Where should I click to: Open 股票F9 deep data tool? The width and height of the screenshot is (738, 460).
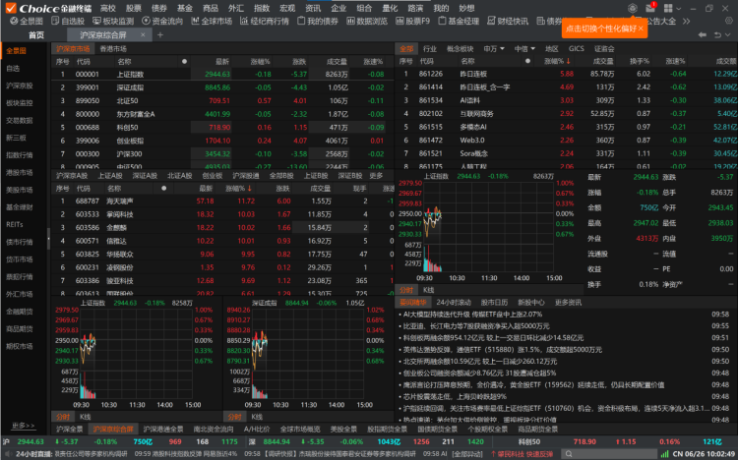412,22
